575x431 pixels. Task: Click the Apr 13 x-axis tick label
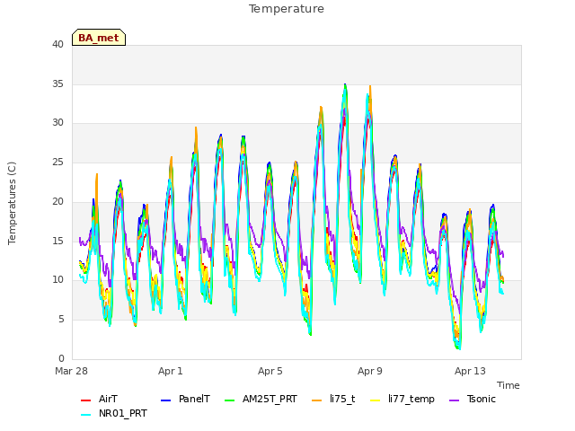tap(470, 371)
